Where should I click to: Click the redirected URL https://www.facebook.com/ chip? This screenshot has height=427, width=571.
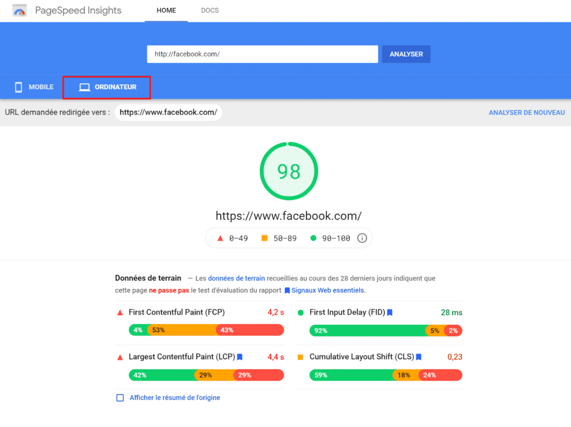[168, 112]
